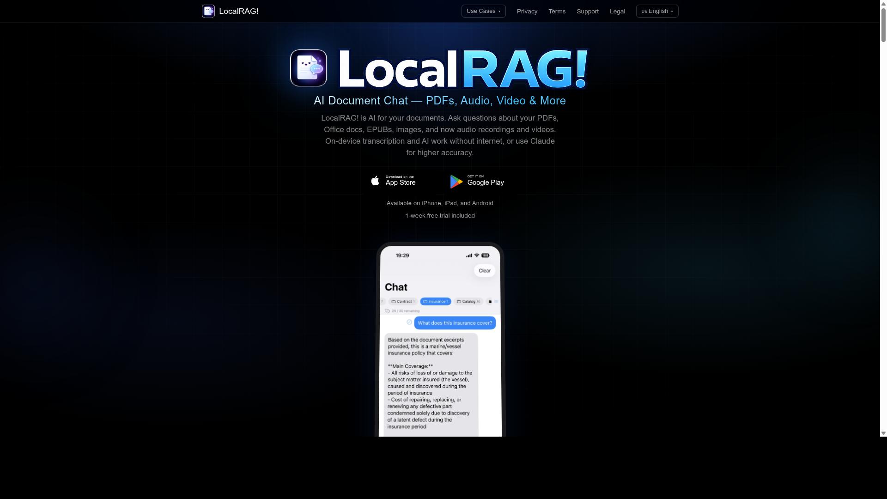
Task: Click the large LocalRAG! hero app icon
Action: coord(309,68)
